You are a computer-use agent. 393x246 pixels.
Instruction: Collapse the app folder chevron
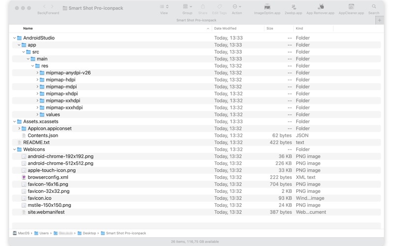19,45
